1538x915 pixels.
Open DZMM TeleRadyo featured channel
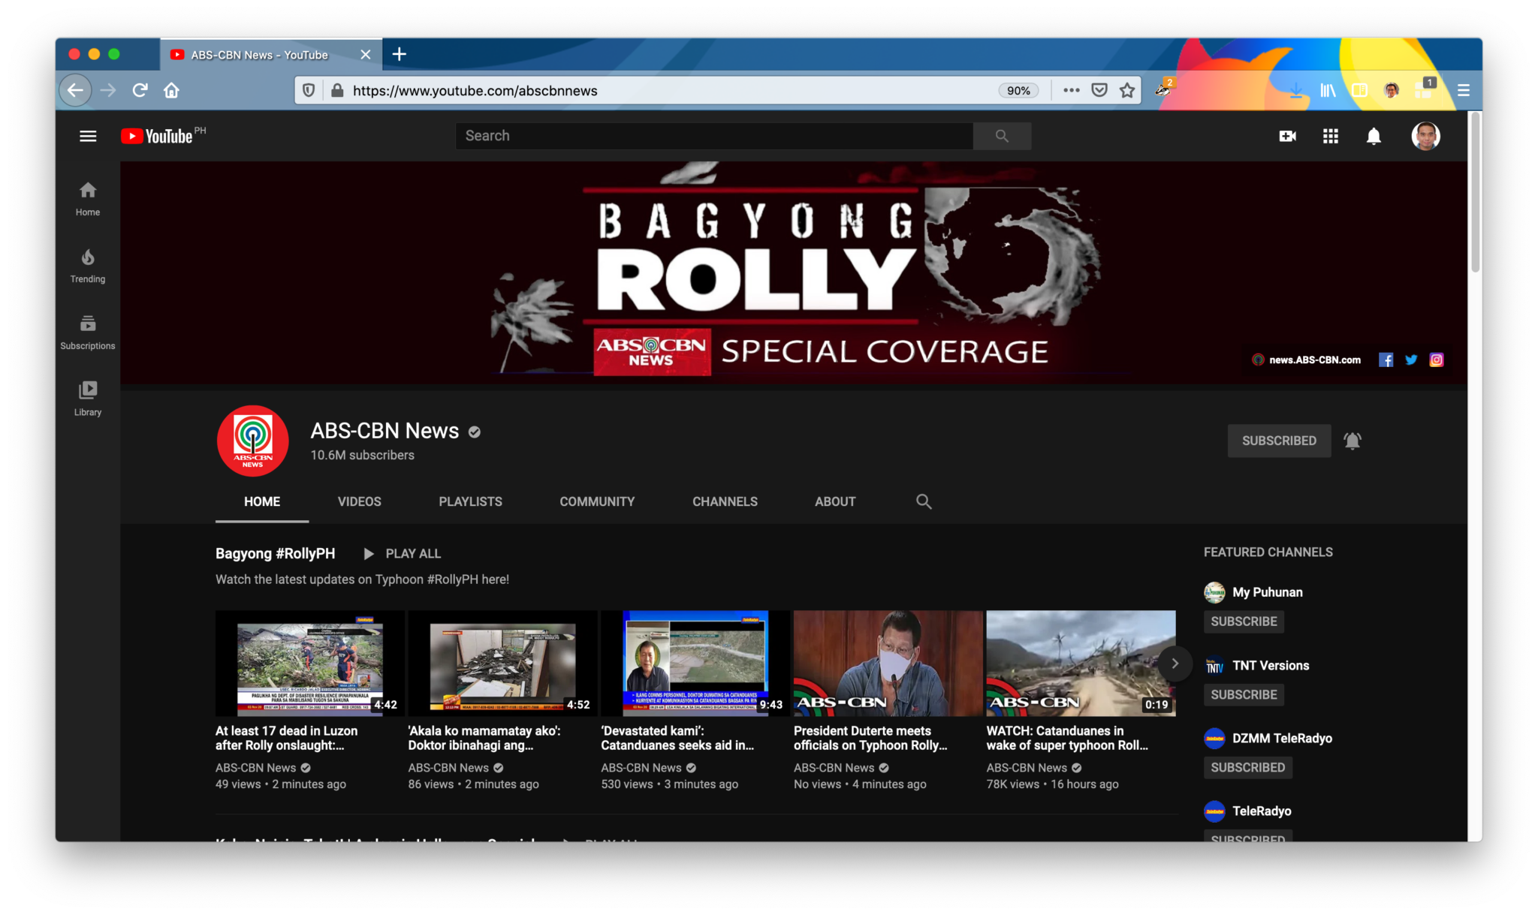point(1268,739)
